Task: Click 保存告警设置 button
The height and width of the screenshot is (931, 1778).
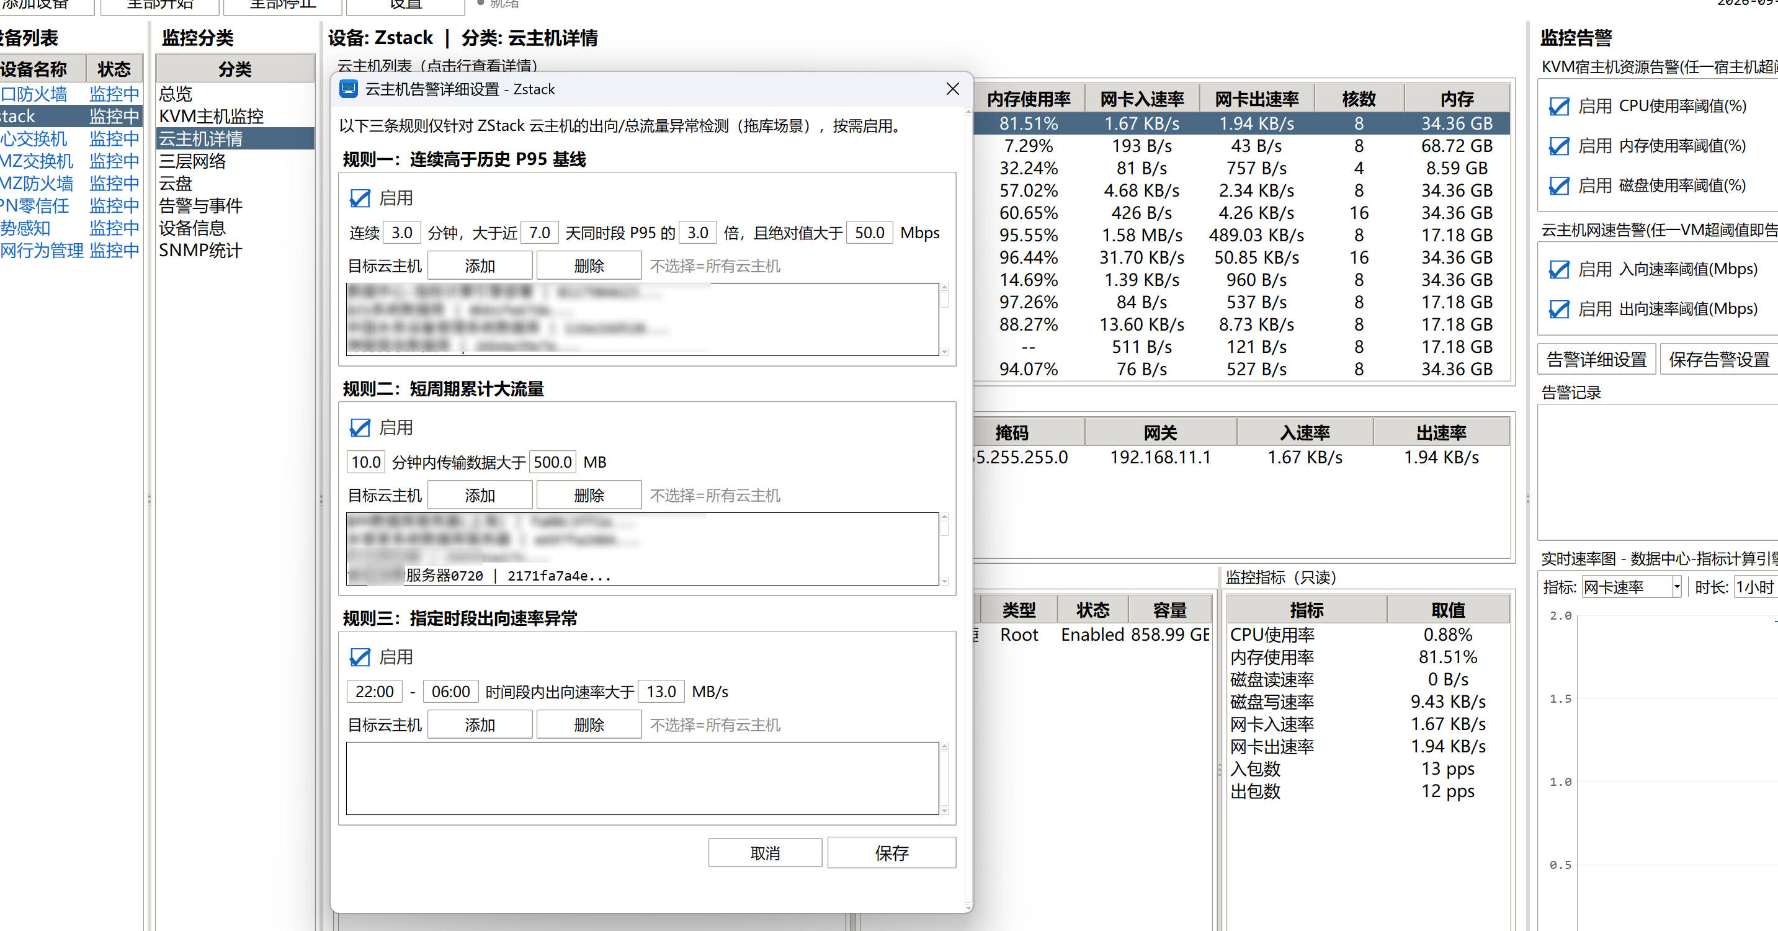Action: (1718, 360)
